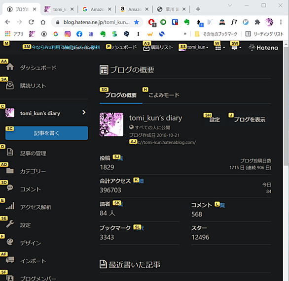Reload the page with browser refresh icon
Image resolution: width=289 pixels, height=281 pixels.
pos(31,22)
